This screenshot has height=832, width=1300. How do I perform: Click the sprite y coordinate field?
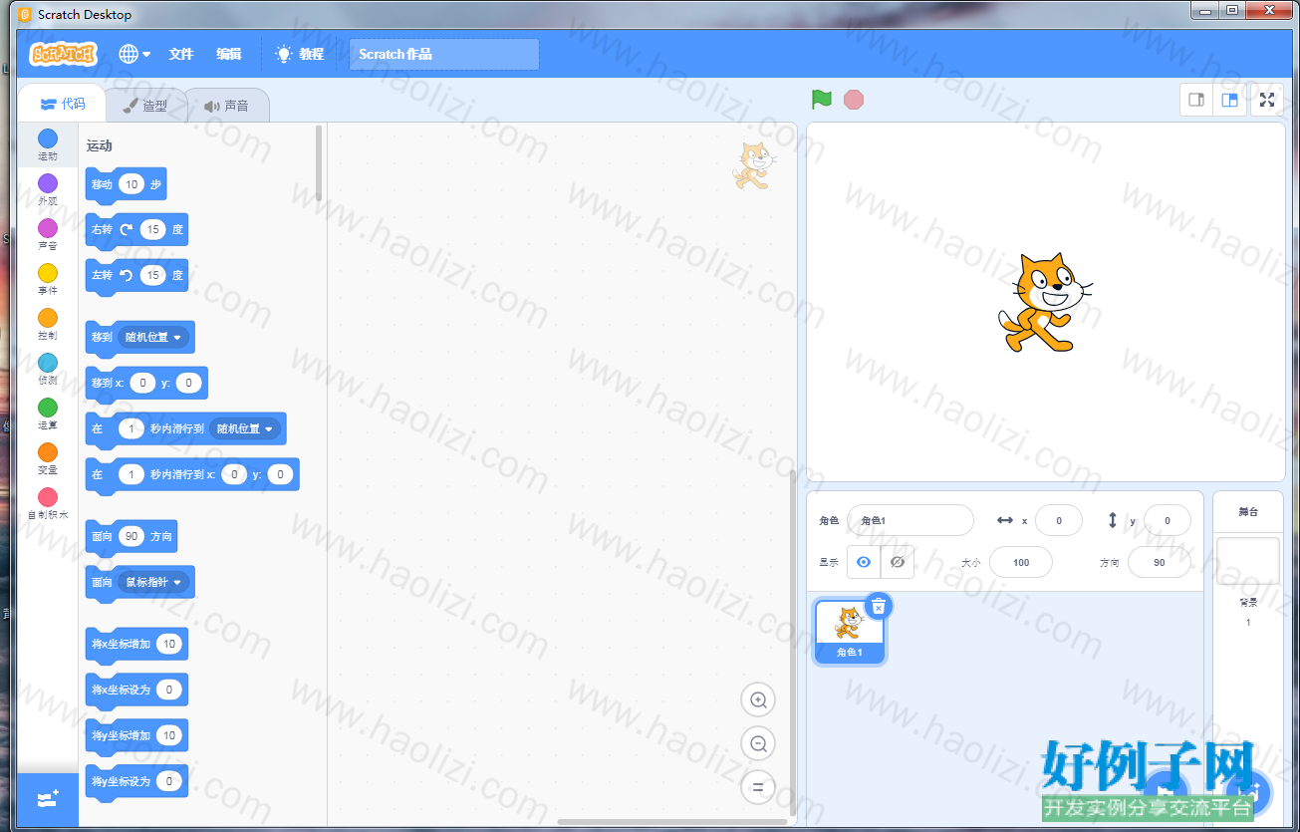[1168, 520]
